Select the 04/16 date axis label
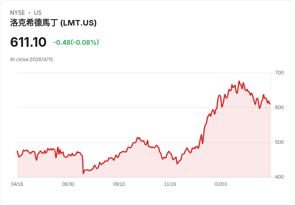Screen dimensions: 295x205 pyautogui.click(x=17, y=184)
